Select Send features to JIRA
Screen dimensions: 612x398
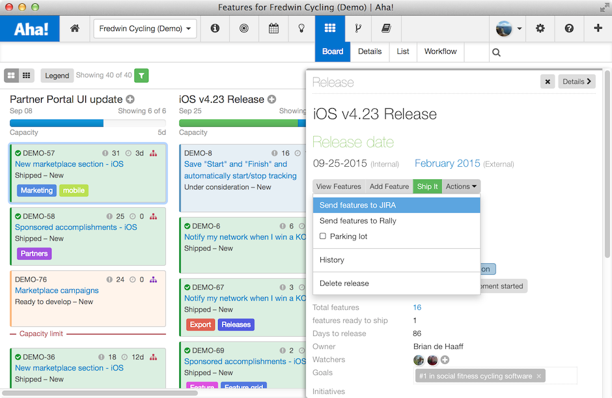pyautogui.click(x=396, y=205)
